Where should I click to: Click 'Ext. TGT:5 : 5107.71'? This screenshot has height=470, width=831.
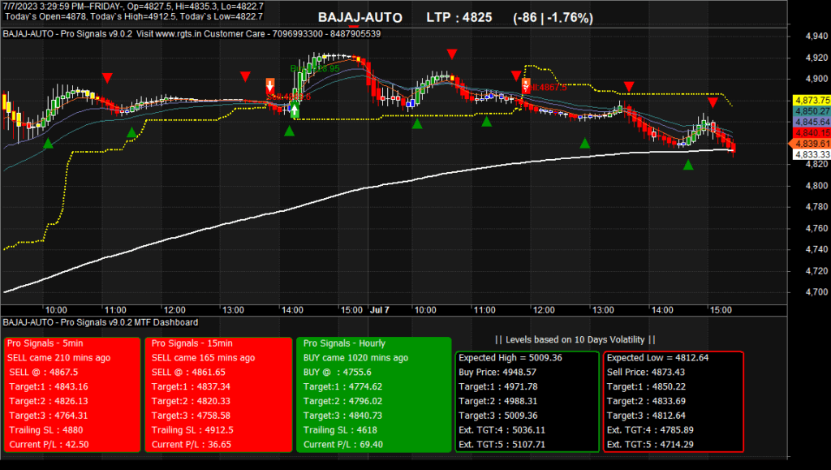click(502, 444)
